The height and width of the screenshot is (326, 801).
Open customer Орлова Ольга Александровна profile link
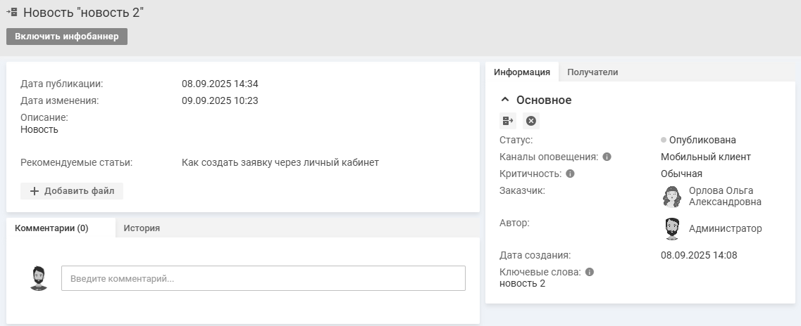point(724,196)
